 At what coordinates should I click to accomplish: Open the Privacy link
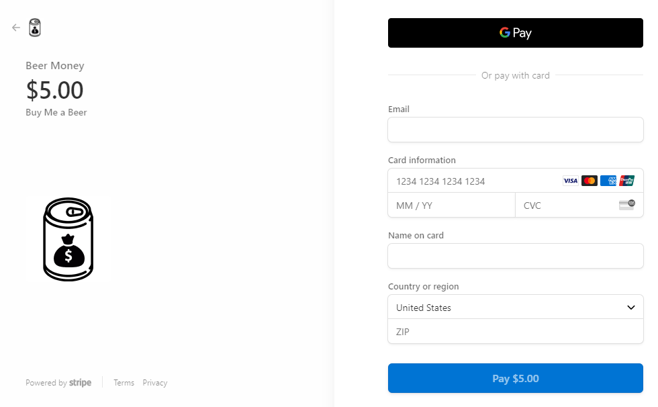point(154,383)
